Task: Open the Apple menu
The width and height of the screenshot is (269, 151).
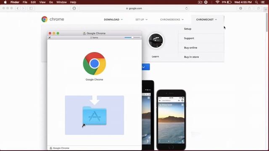Action: click(5, 2)
